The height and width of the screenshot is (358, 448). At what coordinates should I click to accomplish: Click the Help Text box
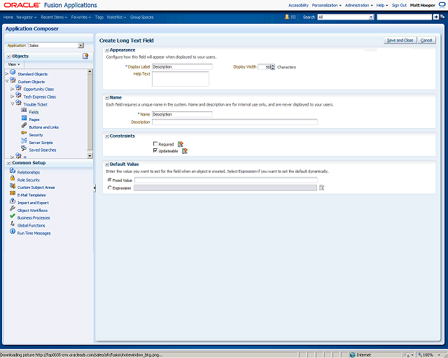[x=181, y=79]
